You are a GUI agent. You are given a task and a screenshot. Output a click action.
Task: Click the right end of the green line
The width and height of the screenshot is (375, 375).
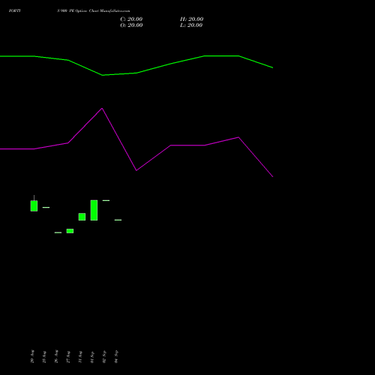tap(272, 67)
